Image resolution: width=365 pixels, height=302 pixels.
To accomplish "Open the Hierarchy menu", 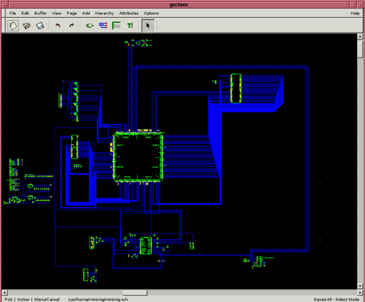I will click(105, 13).
